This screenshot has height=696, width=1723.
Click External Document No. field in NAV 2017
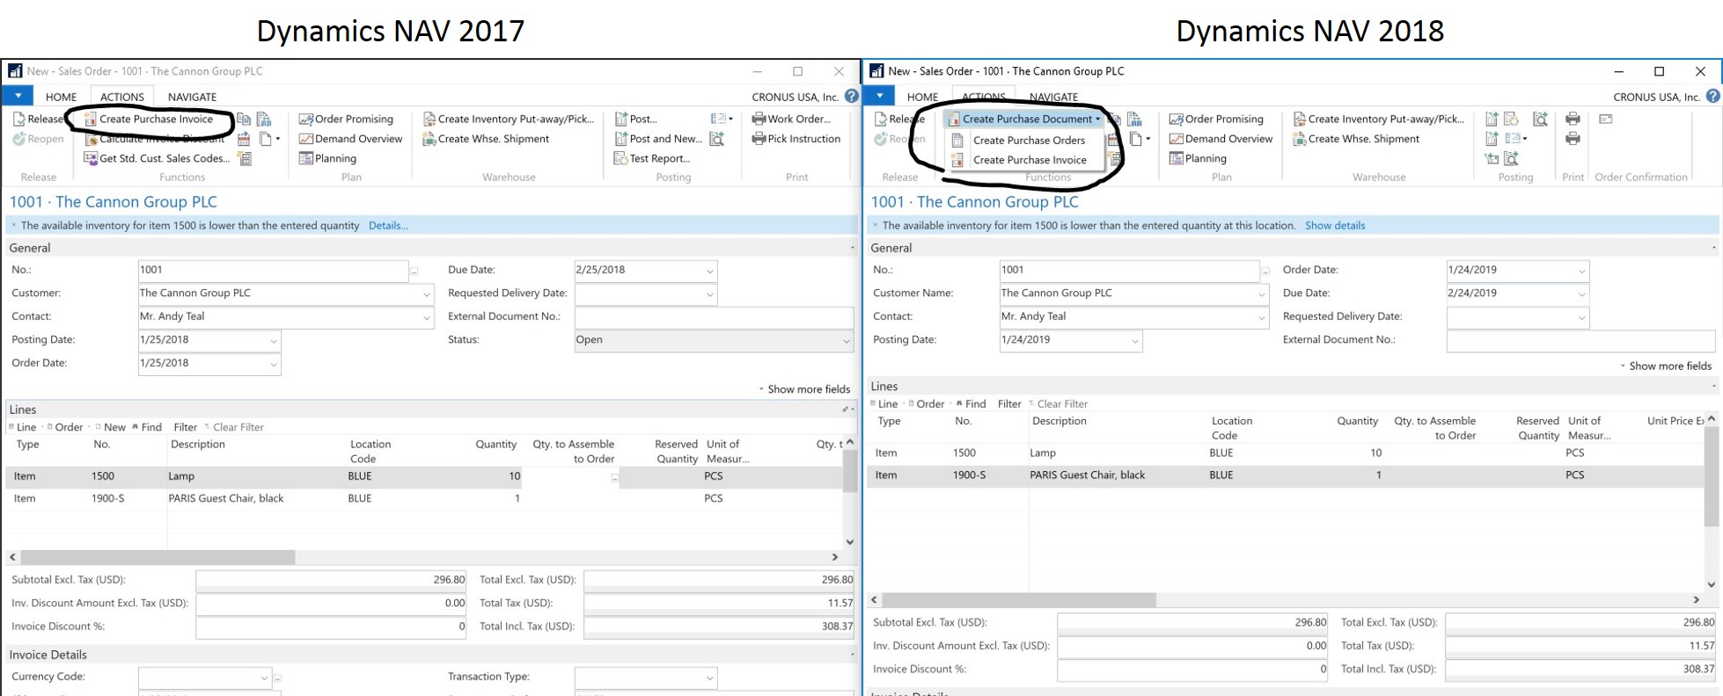714,317
